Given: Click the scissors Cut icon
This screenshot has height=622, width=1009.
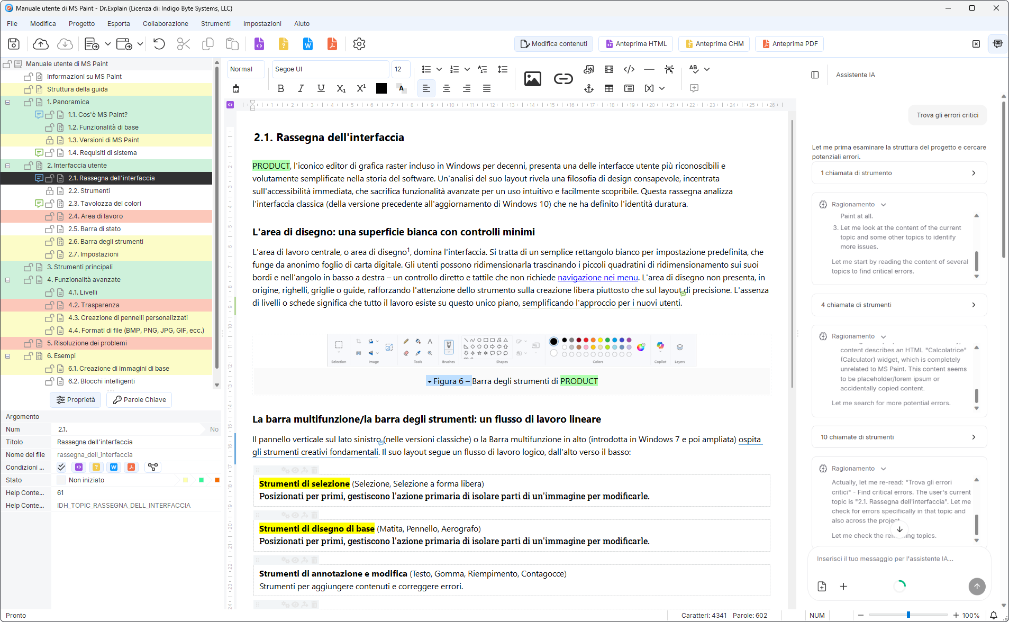Looking at the screenshot, I should [x=184, y=44].
